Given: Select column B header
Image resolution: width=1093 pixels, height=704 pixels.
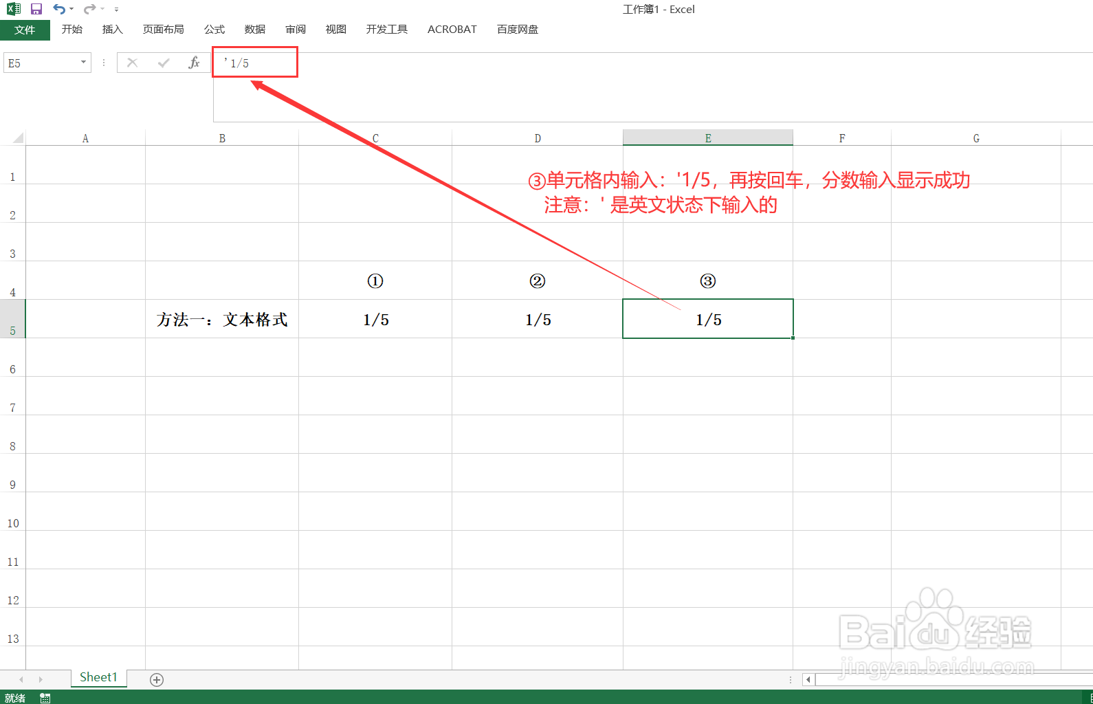Looking at the screenshot, I should pyautogui.click(x=222, y=138).
